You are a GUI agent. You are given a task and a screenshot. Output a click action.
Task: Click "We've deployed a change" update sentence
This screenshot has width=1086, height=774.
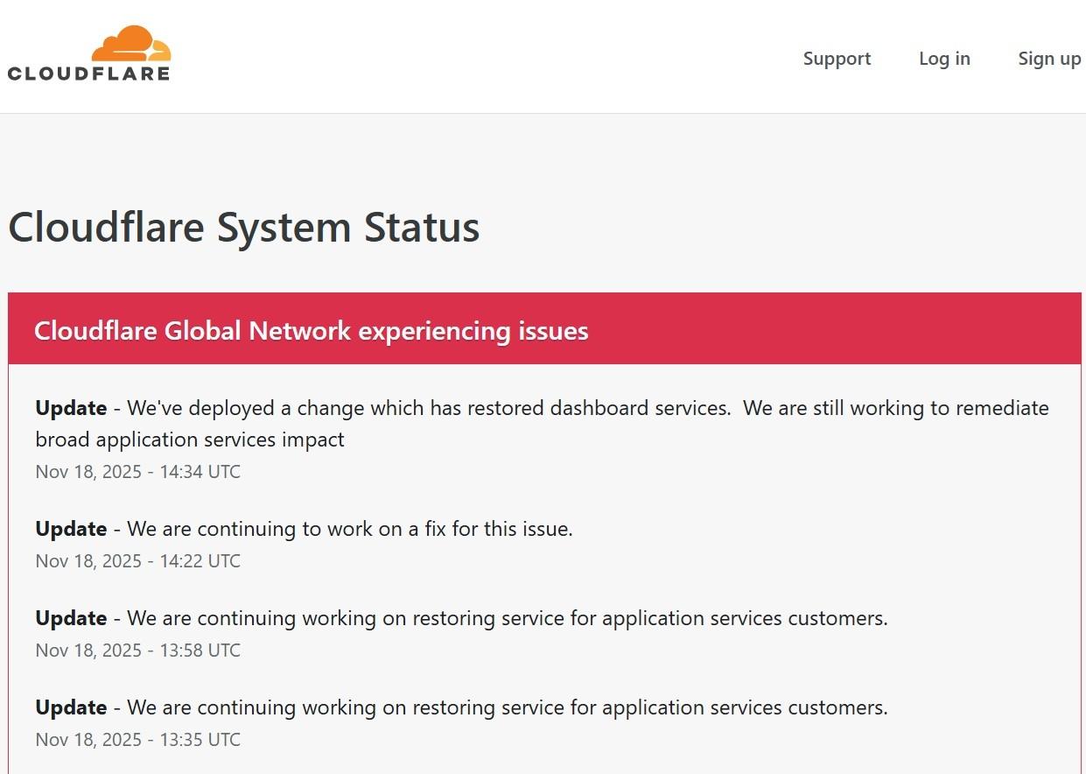coord(429,408)
